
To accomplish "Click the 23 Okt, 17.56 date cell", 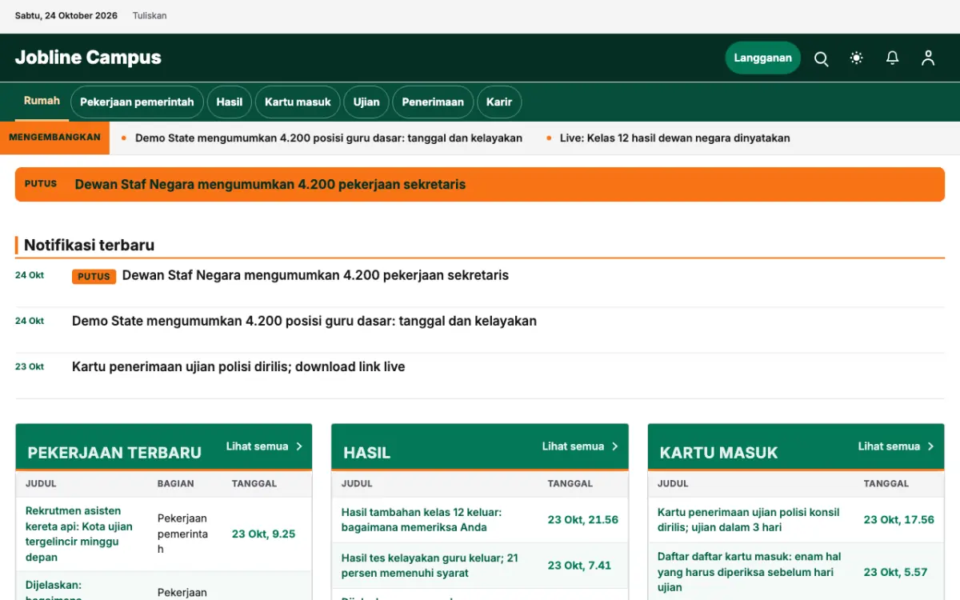I will [x=899, y=519].
